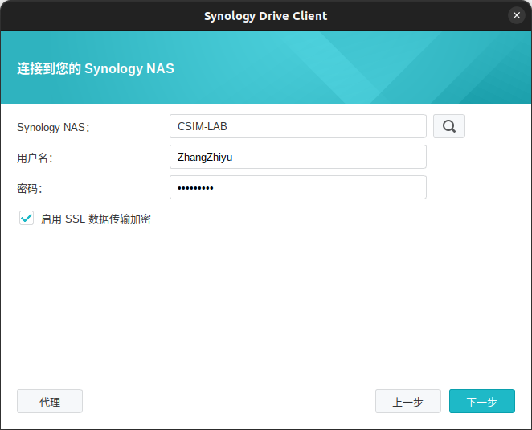This screenshot has height=430, width=532.
Task: Click the Synology Drive Client title text
Action: 266,16
